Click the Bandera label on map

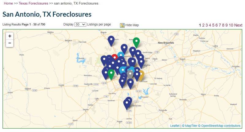pyautogui.click(x=68, y=41)
